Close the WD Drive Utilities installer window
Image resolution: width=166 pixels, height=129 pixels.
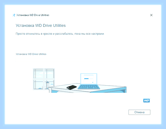click(151, 15)
